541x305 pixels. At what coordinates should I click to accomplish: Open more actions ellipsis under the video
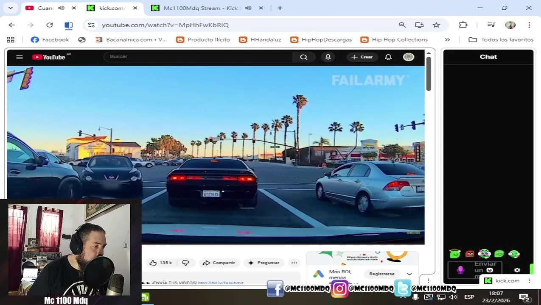(x=294, y=263)
